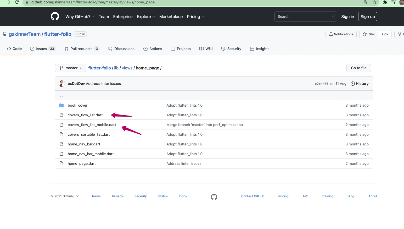Click the esDotDev author name
This screenshot has height=229, width=404.
pyautogui.click(x=76, y=84)
